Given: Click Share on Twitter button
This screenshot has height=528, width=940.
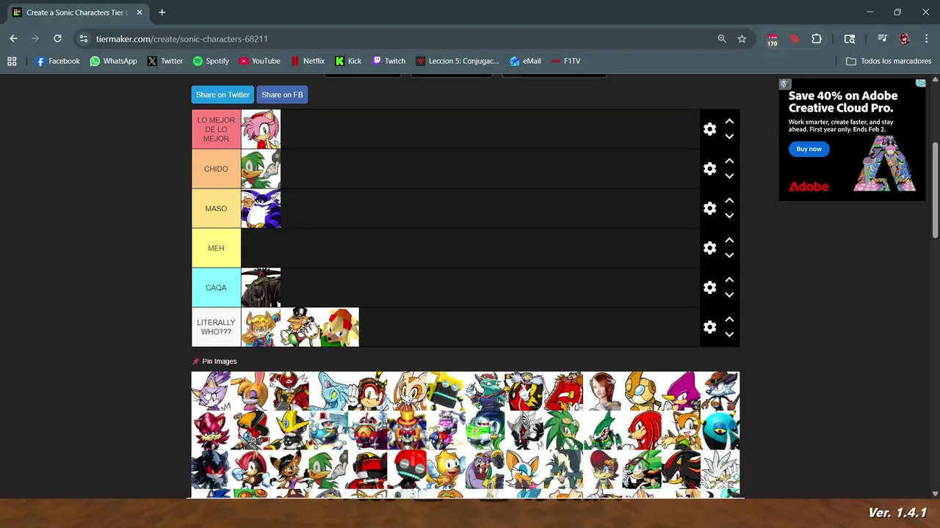Looking at the screenshot, I should (223, 95).
